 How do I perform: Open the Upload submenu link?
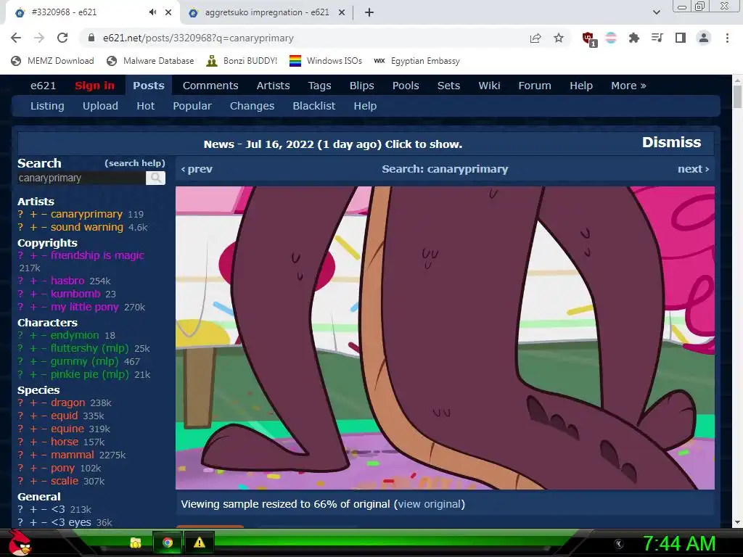click(x=100, y=106)
